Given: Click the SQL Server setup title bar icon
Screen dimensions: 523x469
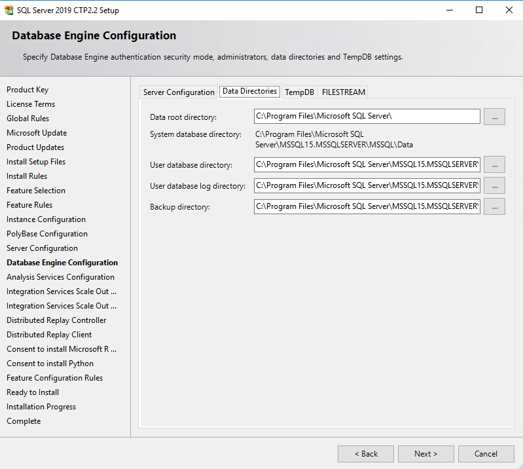Looking at the screenshot, I should tap(9, 10).
